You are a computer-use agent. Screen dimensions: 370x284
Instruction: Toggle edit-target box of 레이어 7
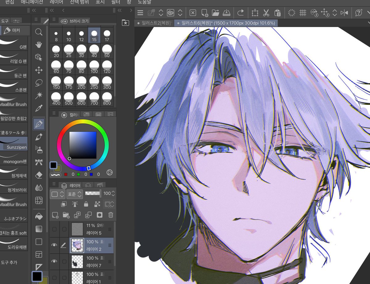(x=64, y=261)
